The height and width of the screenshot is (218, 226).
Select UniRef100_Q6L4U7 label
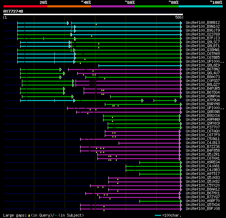(203, 73)
